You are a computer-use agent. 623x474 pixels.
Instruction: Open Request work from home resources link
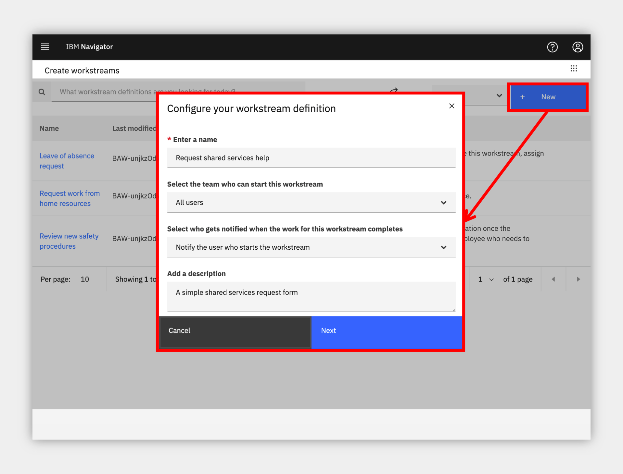point(70,198)
